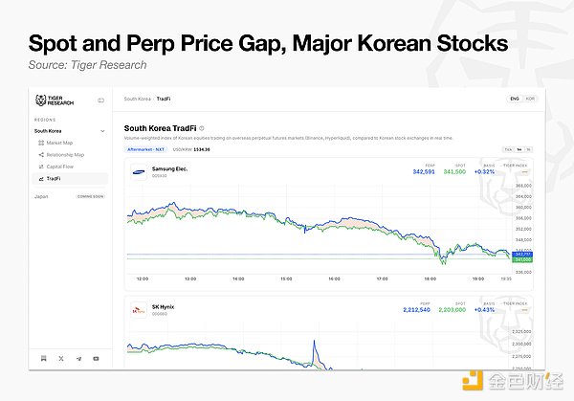Click the Substack bookmark icon in footer
Viewport: 574px width, 401px height.
tap(44, 359)
